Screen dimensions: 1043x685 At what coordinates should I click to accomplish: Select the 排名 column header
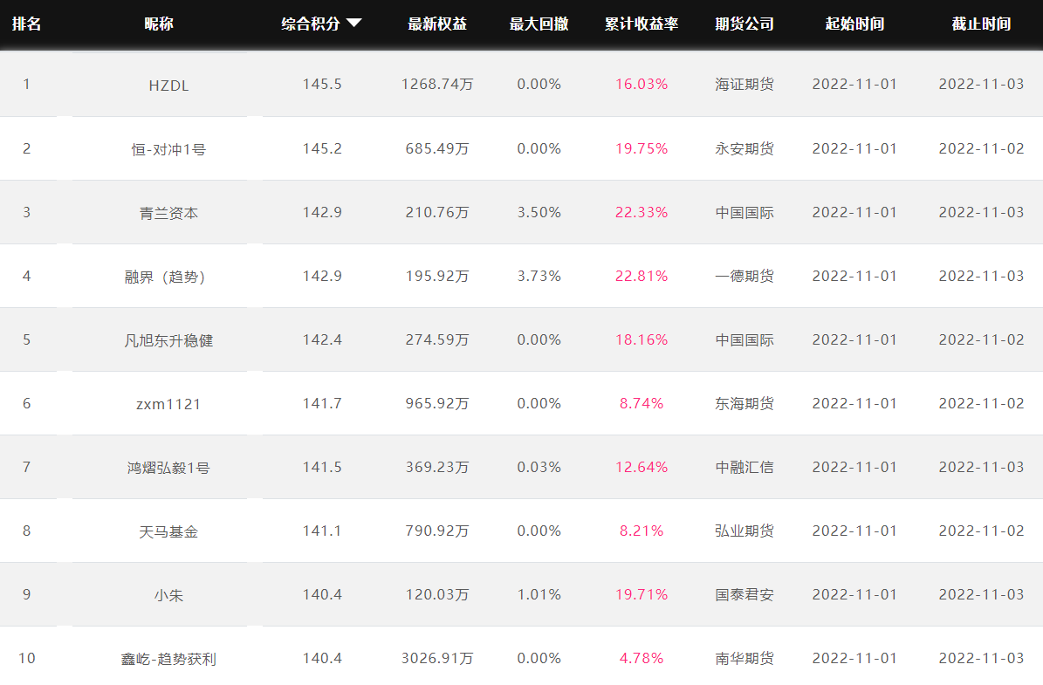(26, 24)
